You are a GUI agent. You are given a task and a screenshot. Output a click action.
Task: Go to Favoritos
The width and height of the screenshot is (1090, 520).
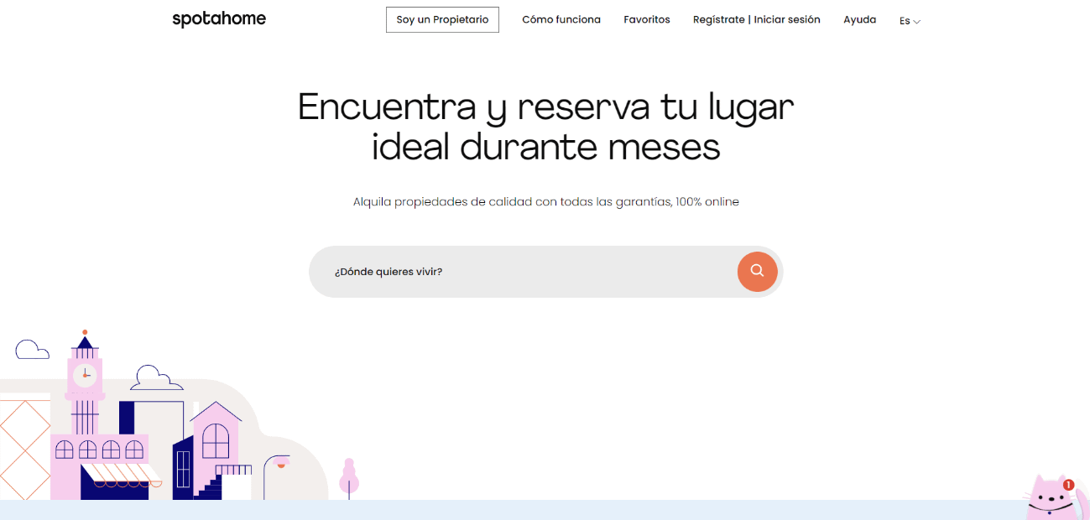(x=647, y=19)
